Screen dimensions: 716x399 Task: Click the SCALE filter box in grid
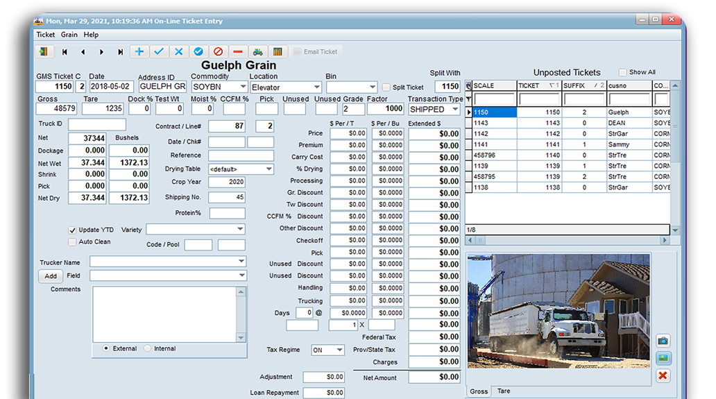pos(494,99)
